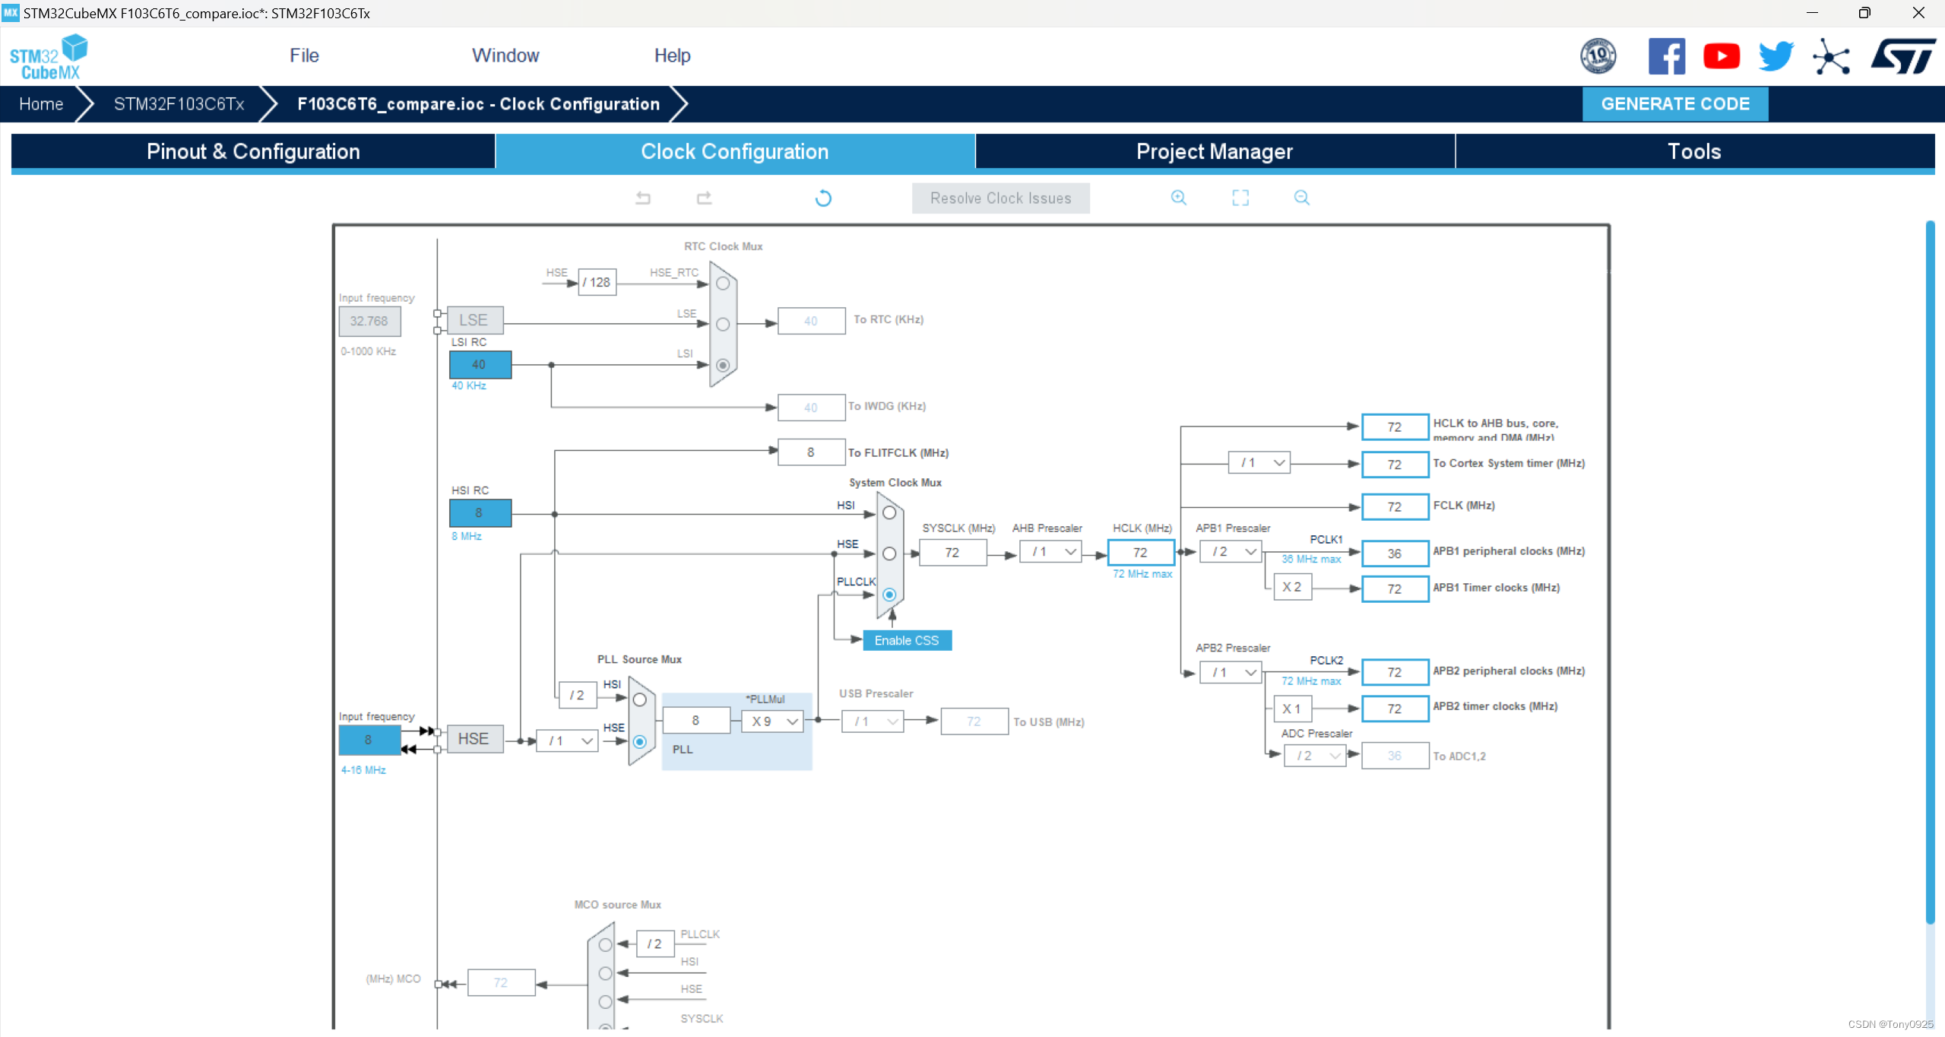This screenshot has width=1945, height=1037.
Task: Select the Clock Configuration tab
Action: point(736,151)
